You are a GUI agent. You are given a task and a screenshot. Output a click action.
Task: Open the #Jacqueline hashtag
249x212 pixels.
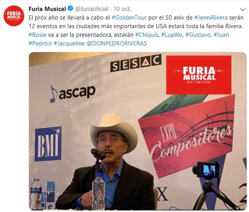[x=69, y=43]
